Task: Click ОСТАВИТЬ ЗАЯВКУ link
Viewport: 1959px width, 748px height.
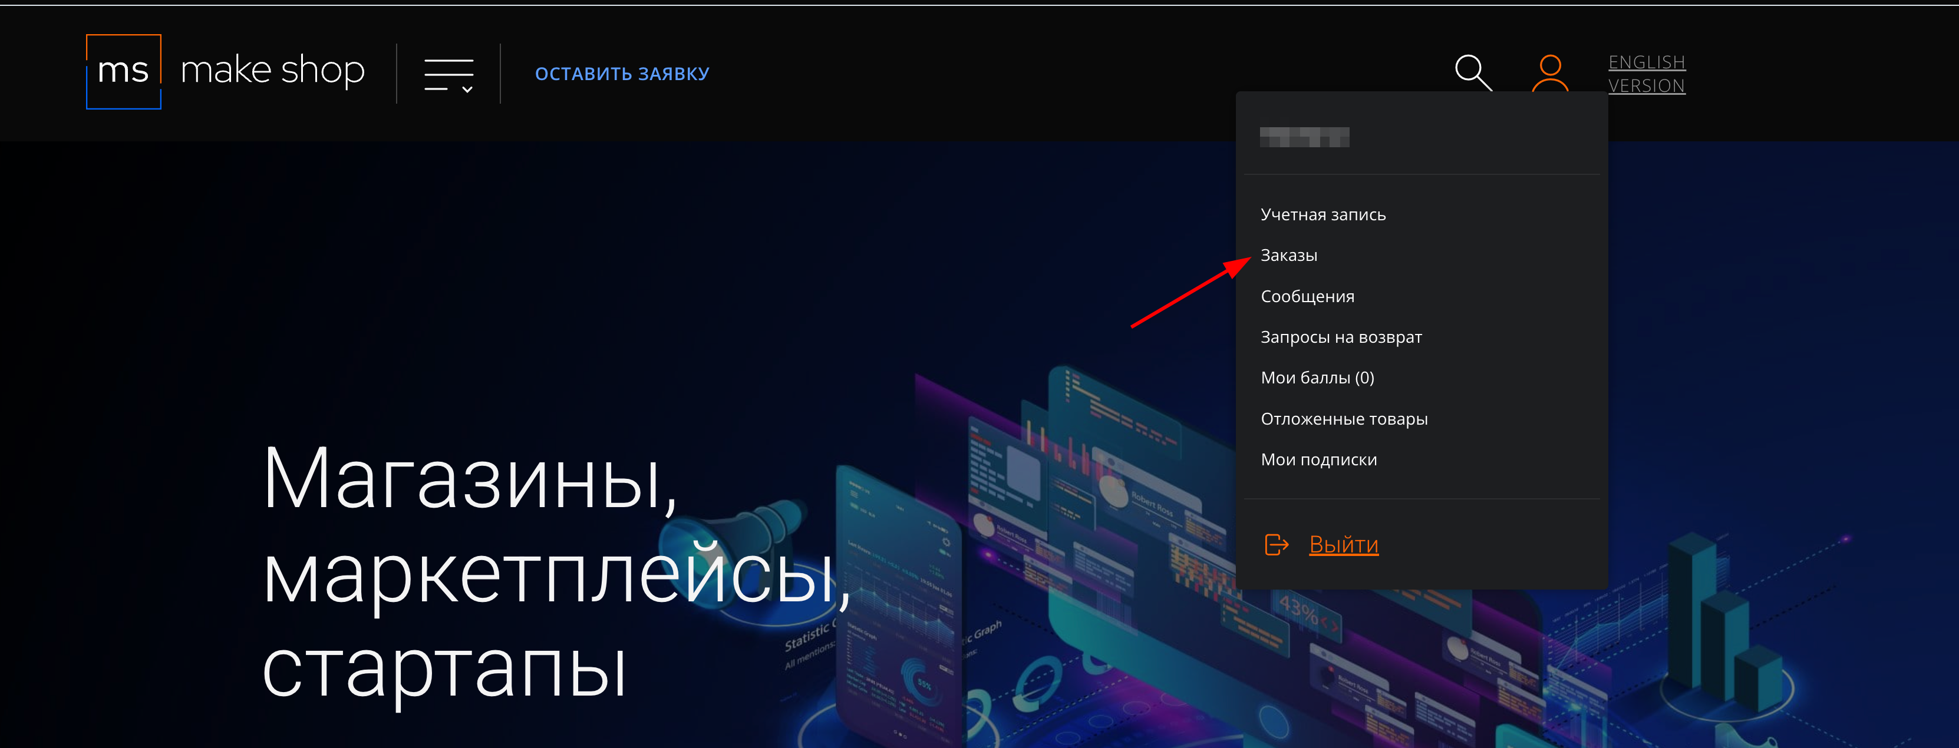Action: [621, 74]
